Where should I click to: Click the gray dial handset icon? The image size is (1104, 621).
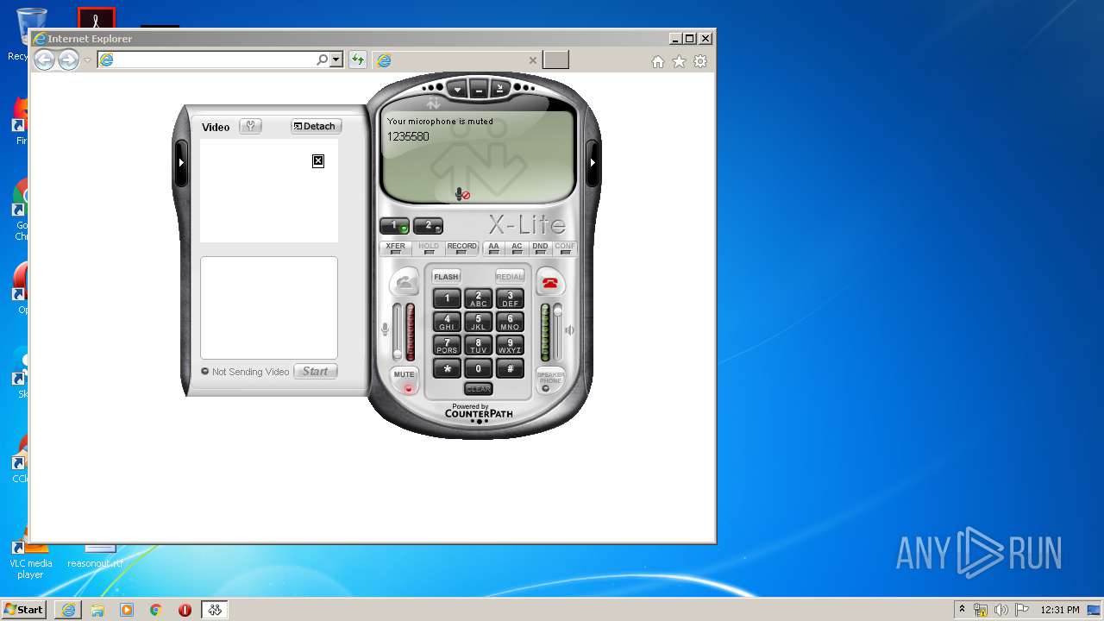[405, 283]
